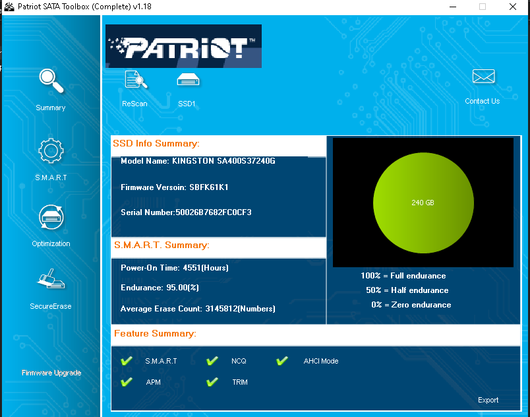Click the Patriot logo banner
This screenshot has height=417, width=530.
(x=183, y=46)
